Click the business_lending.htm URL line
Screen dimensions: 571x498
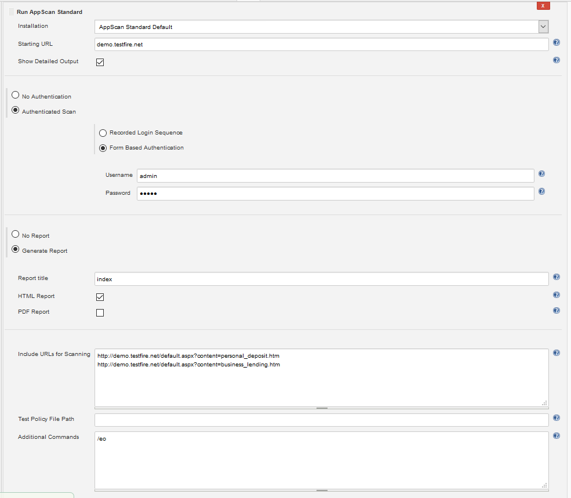point(188,365)
